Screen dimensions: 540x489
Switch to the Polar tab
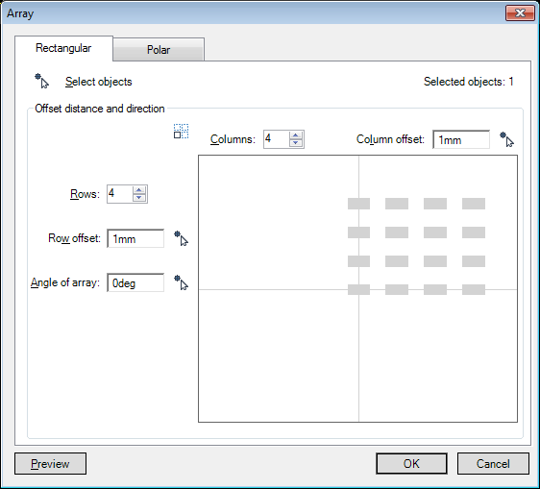point(159,50)
